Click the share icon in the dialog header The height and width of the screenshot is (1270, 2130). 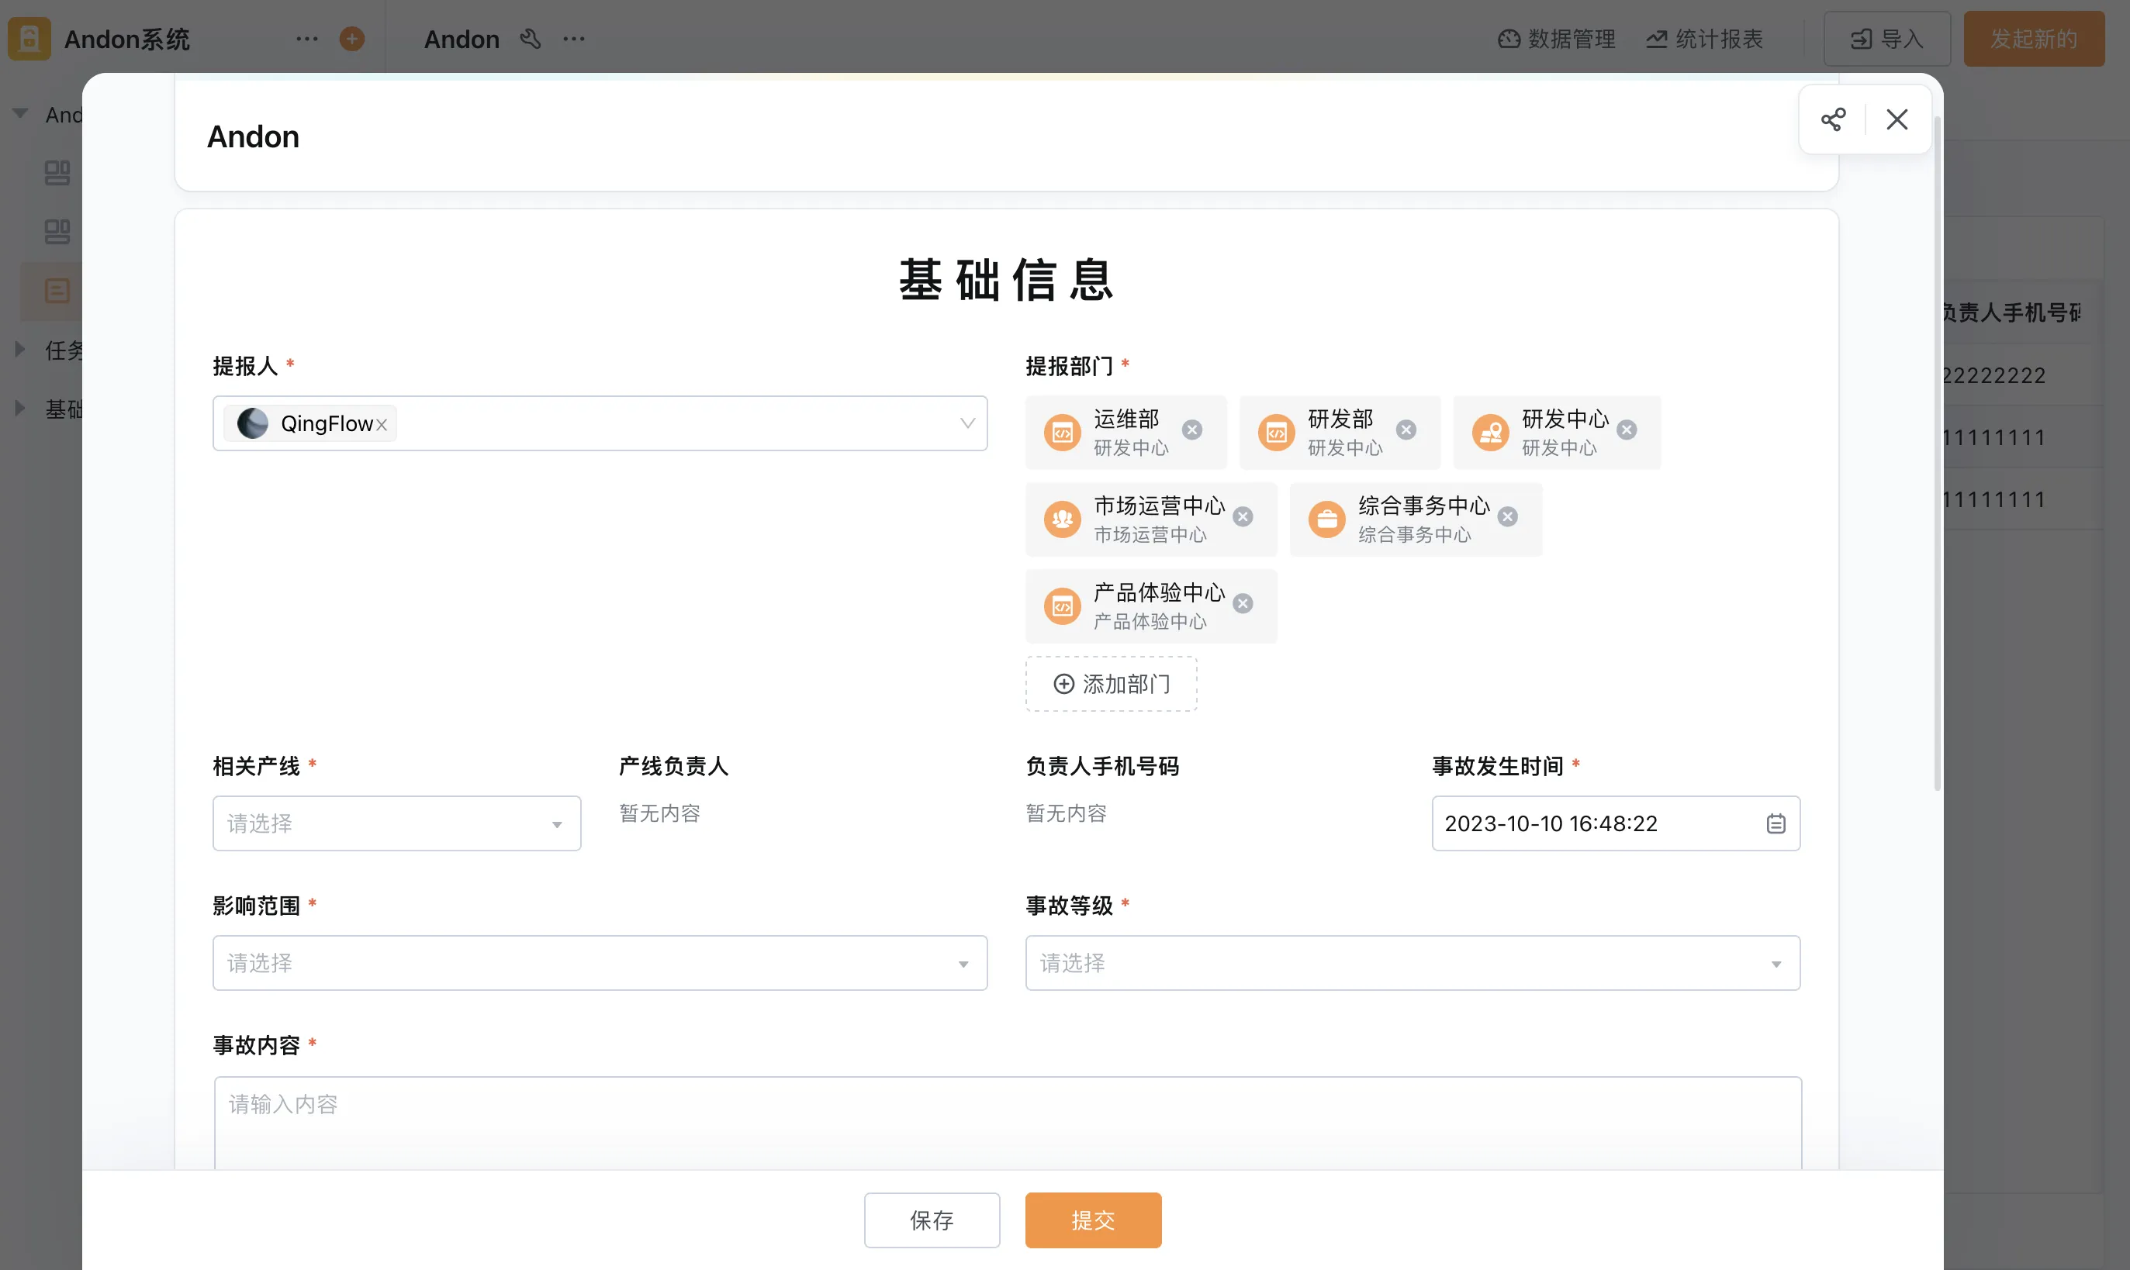coord(1832,120)
